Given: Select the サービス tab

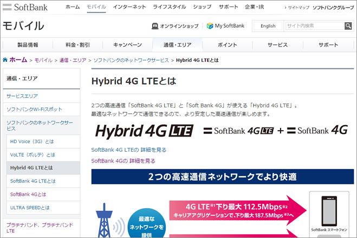Looking at the screenshot, I should click(277, 45).
